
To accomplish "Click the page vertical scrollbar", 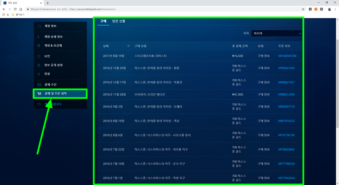I will pos(338,84).
